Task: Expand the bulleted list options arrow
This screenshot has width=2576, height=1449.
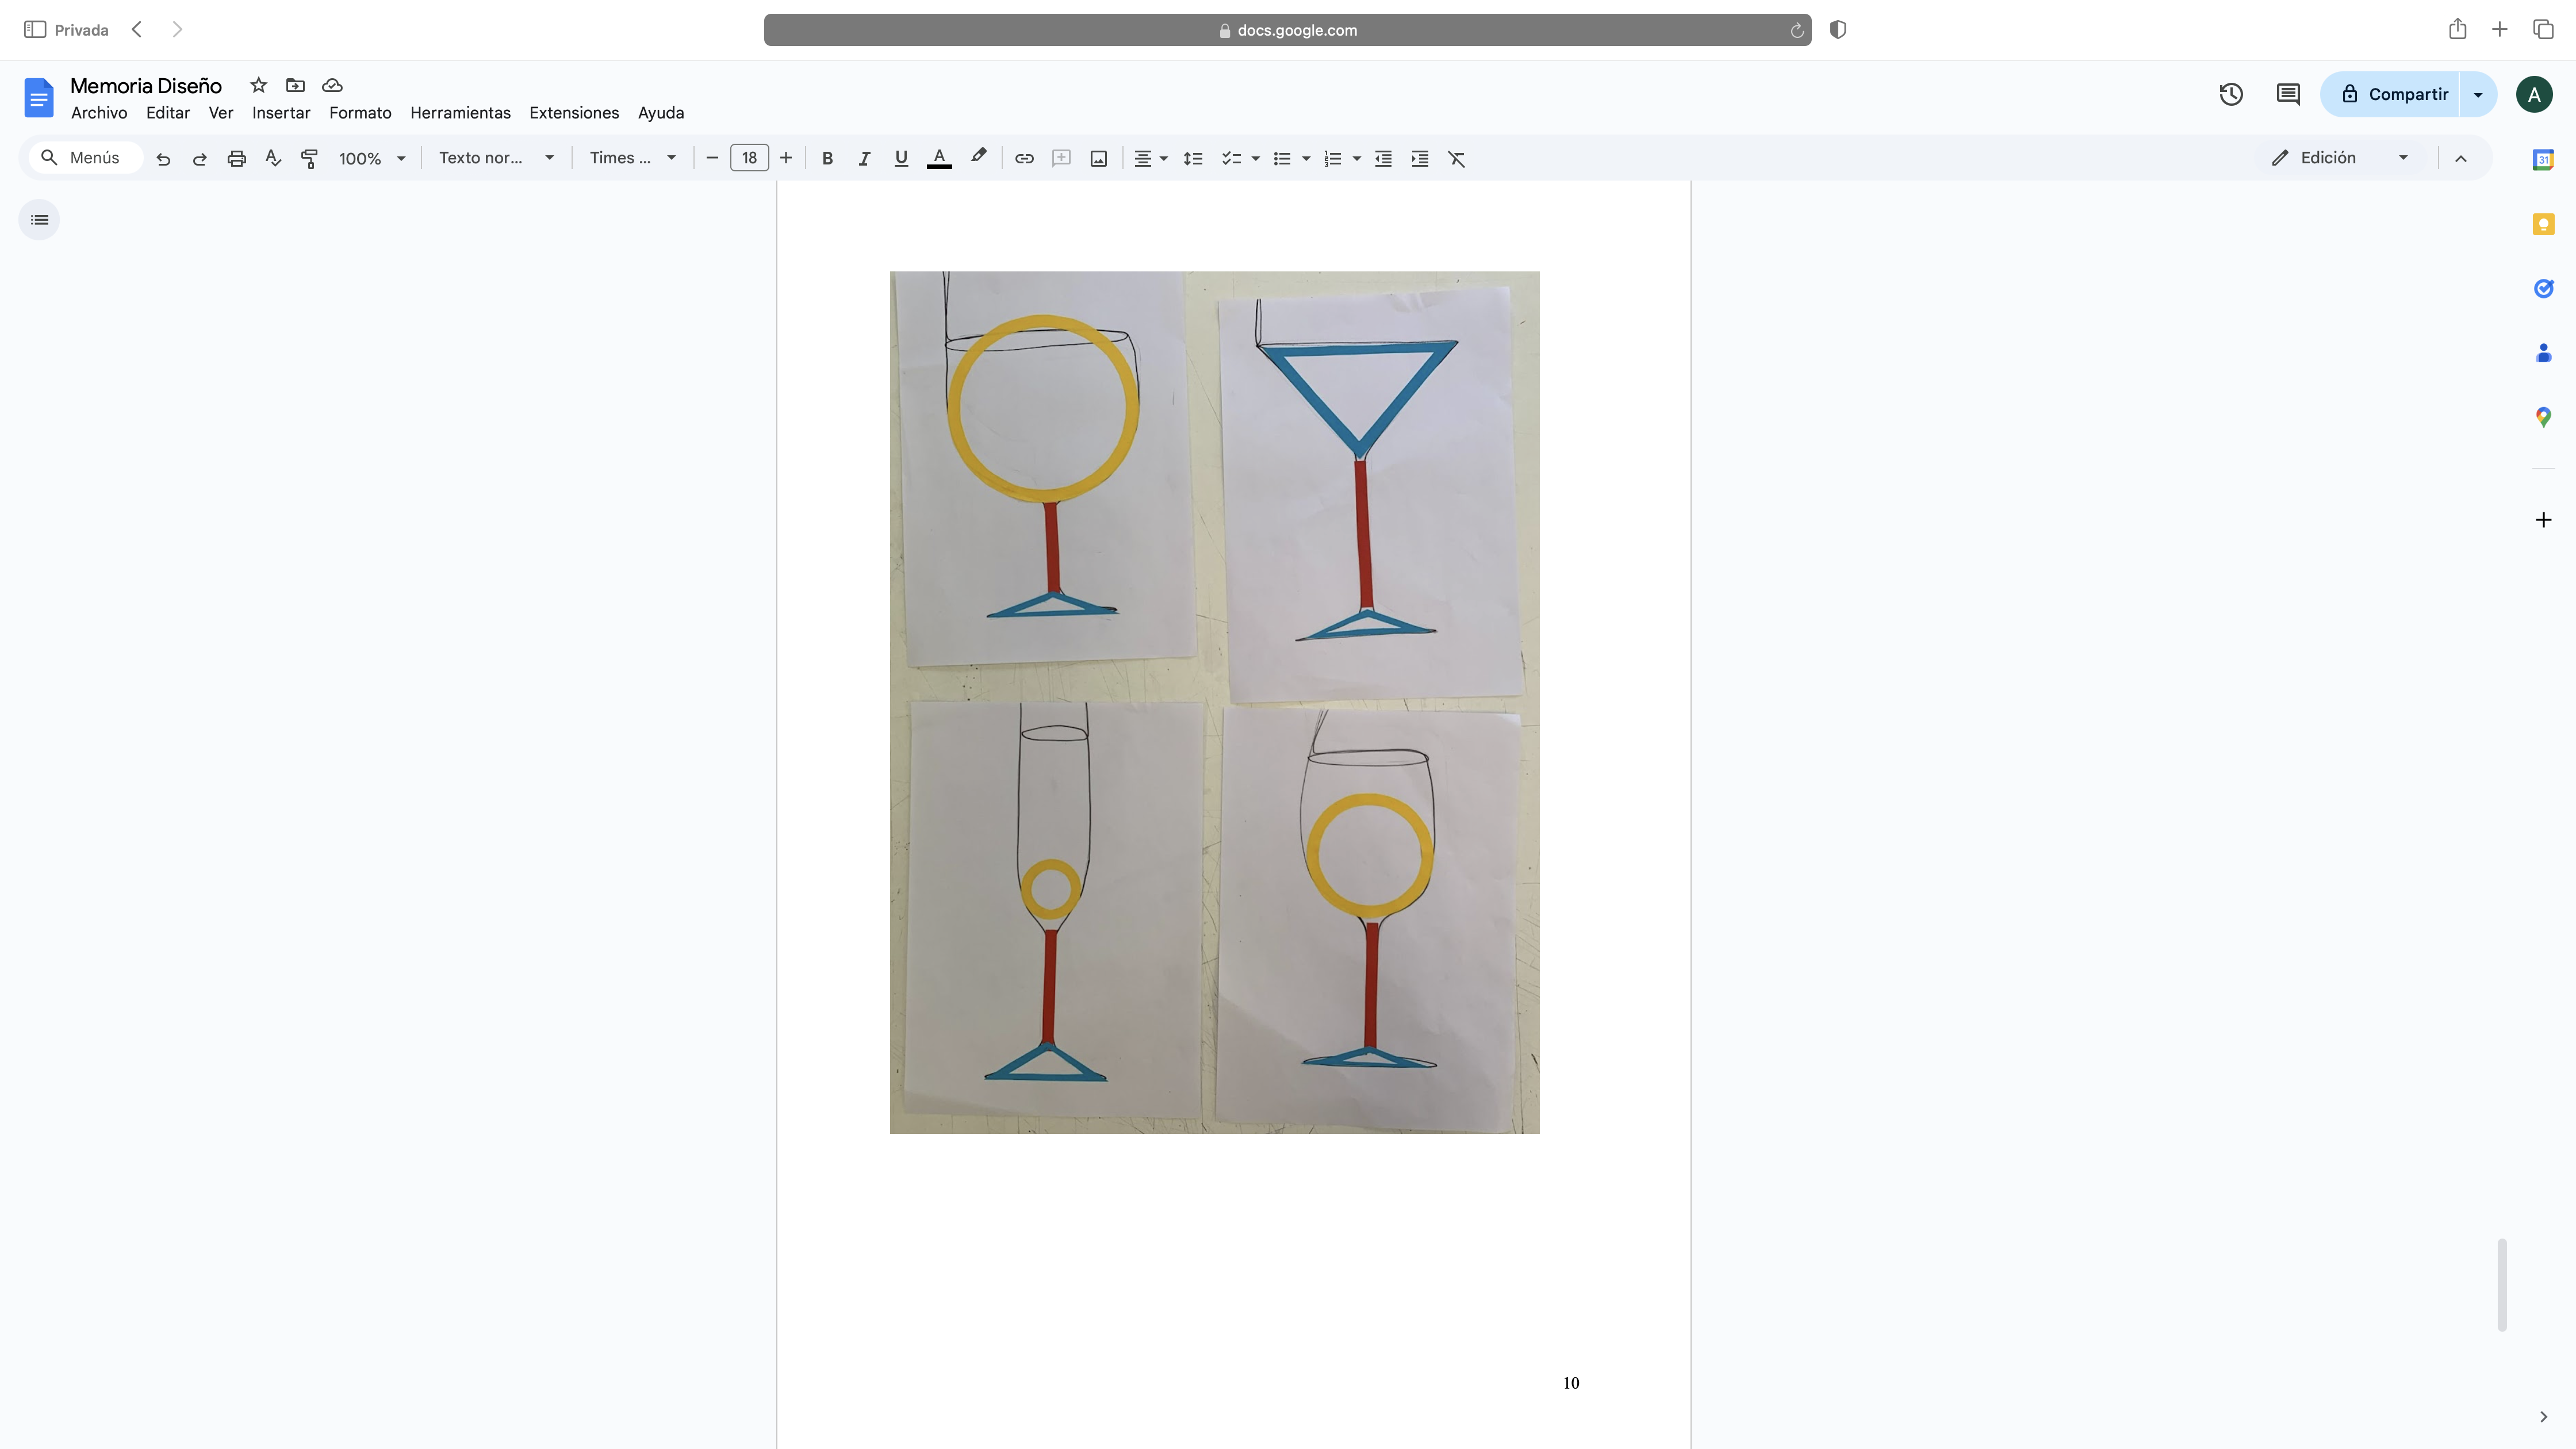Action: (1306, 158)
